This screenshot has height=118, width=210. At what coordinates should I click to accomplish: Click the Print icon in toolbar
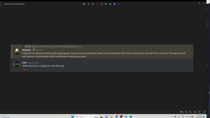coord(106,4)
